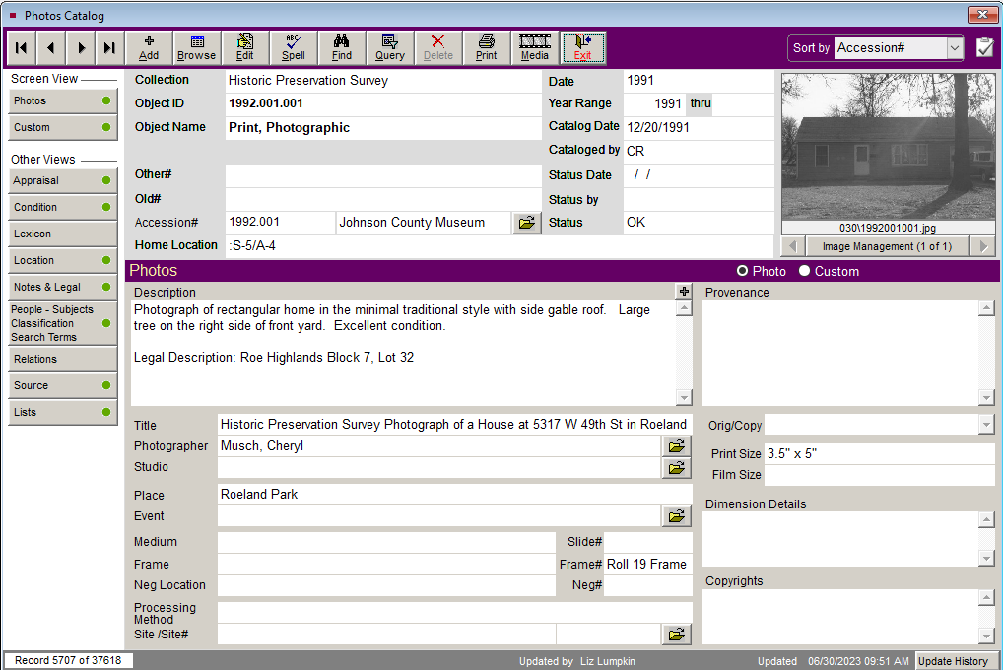The height and width of the screenshot is (670, 1003).
Task: Jump to the first record
Action: point(21,47)
